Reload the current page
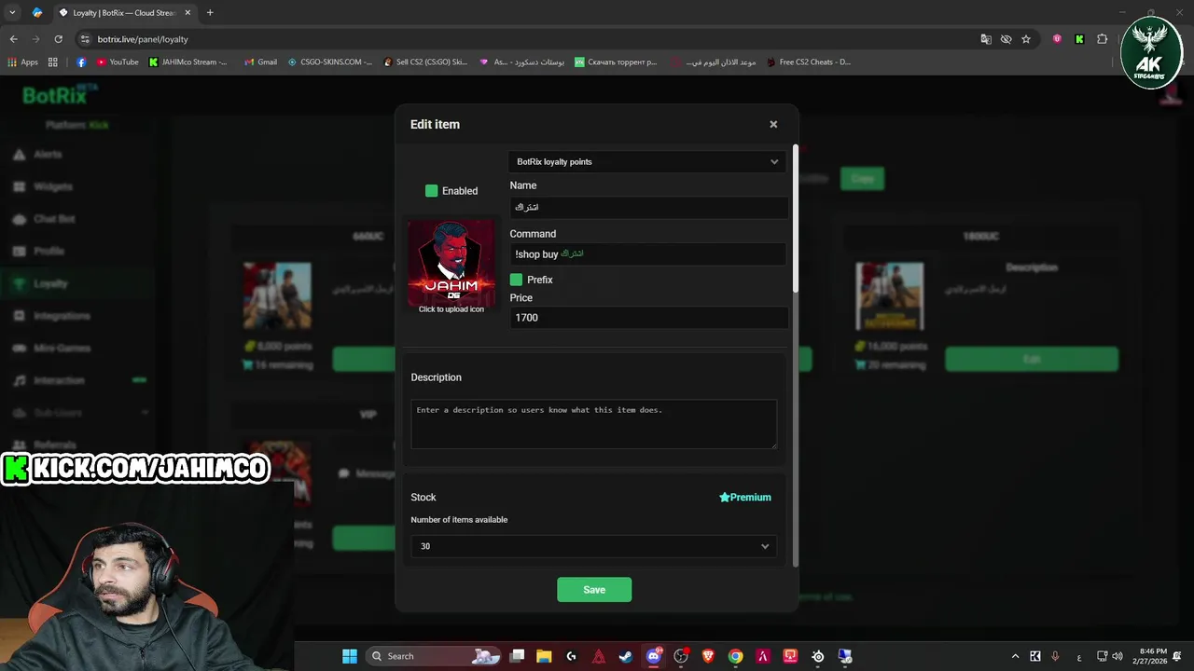This screenshot has height=671, width=1194. pyautogui.click(x=58, y=39)
